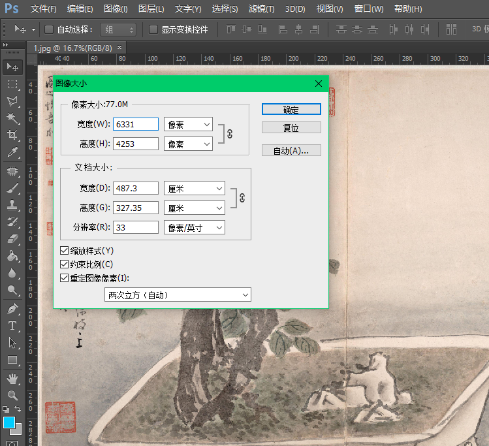Viewport: 489px width, 446px height.
Task: Toggle pixel width/height constrain link icon
Action: coord(230,134)
